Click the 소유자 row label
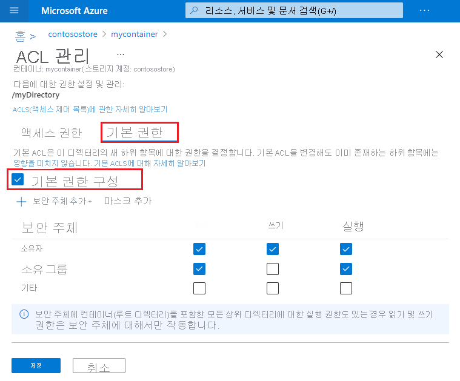Image resolution: width=460 pixels, height=381 pixels. click(32, 249)
